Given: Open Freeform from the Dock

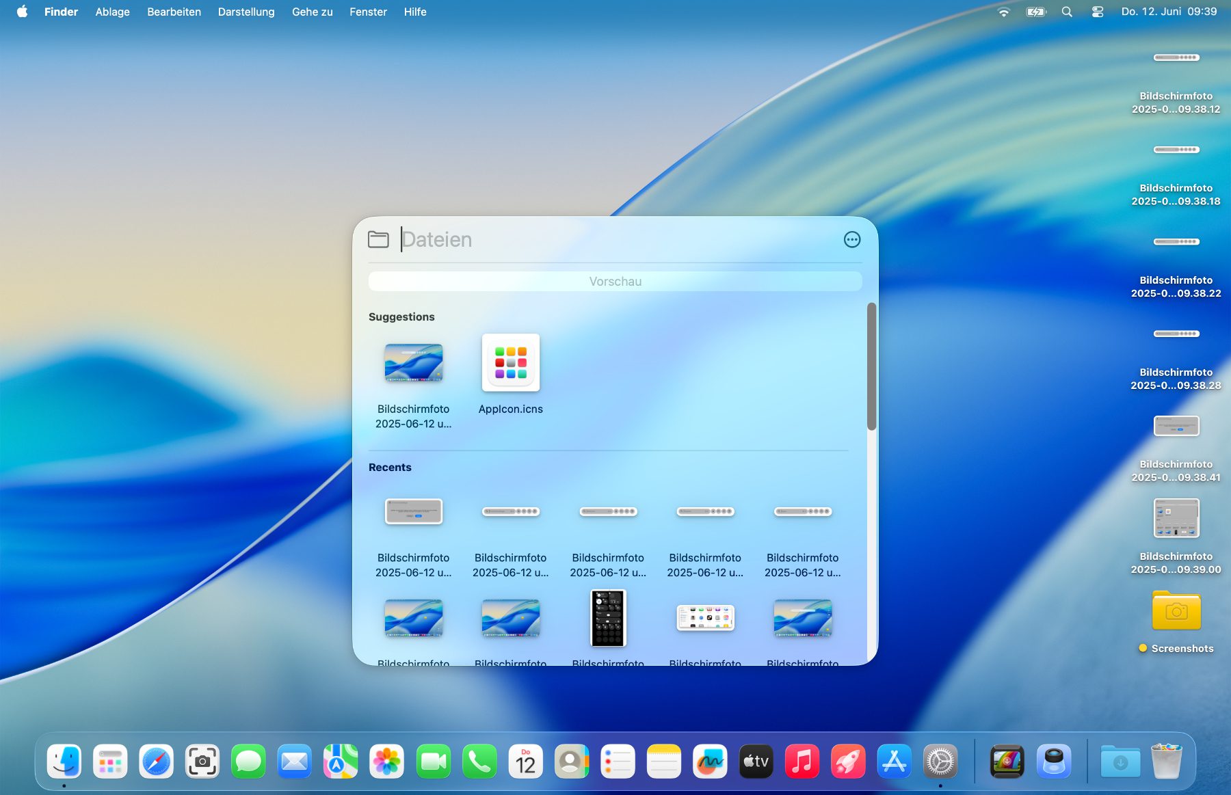Looking at the screenshot, I should click(710, 762).
